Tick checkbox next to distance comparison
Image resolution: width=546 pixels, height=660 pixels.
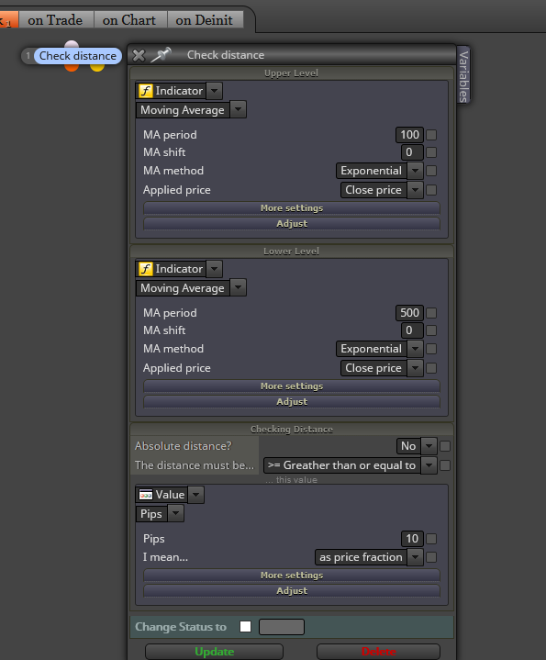tap(445, 465)
